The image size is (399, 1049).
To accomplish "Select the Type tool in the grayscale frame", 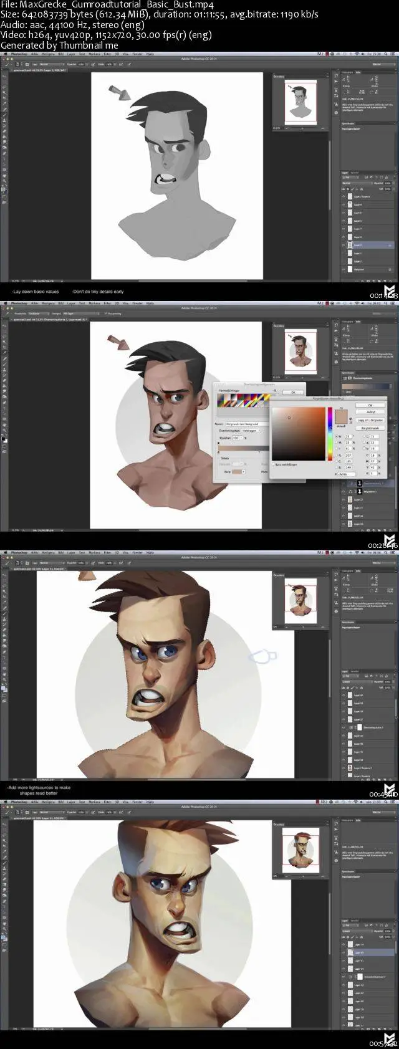I will 4,159.
